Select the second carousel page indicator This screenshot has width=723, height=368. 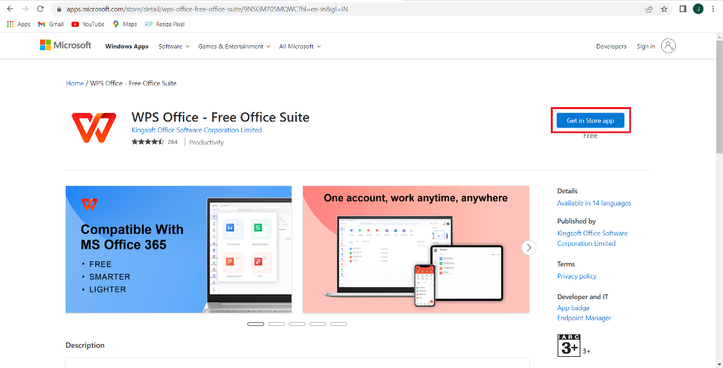click(277, 324)
